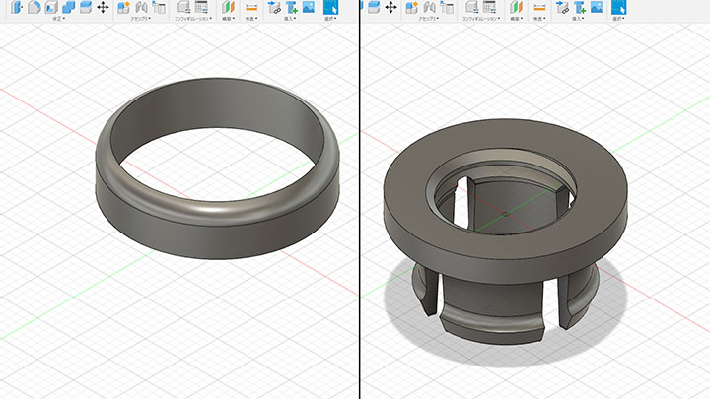This screenshot has height=399, width=710.
Task: Open the assembly table icon in right window
Action: [447, 7]
